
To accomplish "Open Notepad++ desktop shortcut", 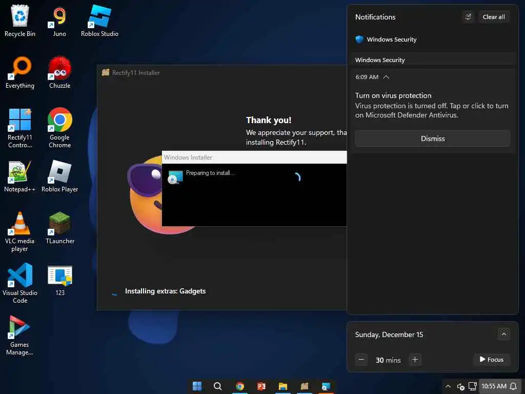I will [x=20, y=176].
